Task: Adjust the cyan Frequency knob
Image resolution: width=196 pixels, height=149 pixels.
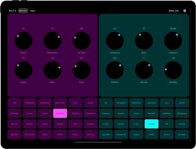Action: coord(115,41)
